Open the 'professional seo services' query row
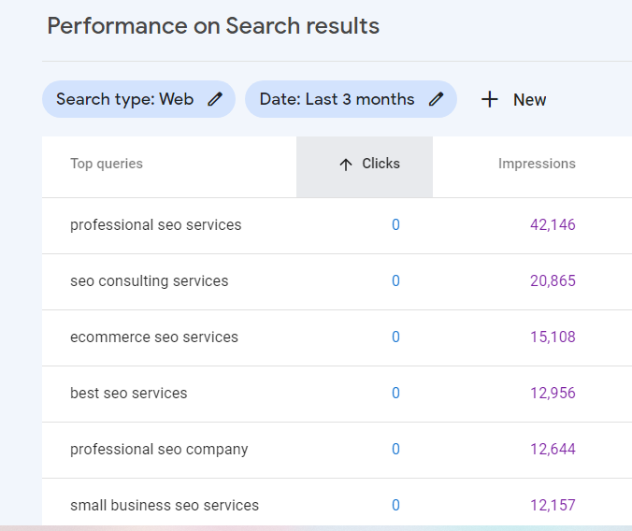Screen dimensions: 632x531 155,224
